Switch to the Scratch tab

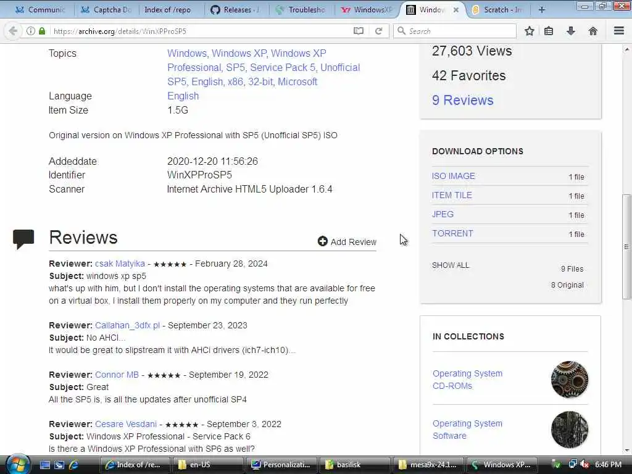[498, 10]
